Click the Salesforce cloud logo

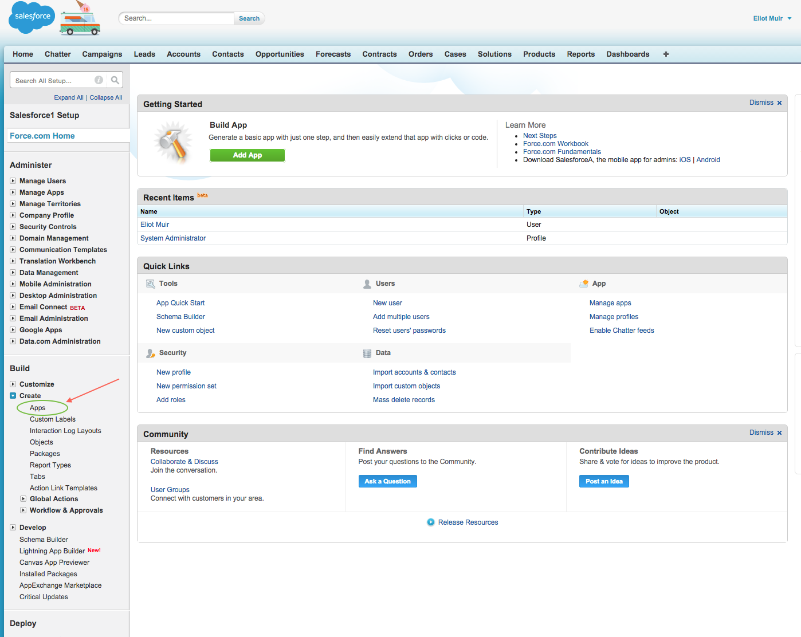(x=32, y=17)
